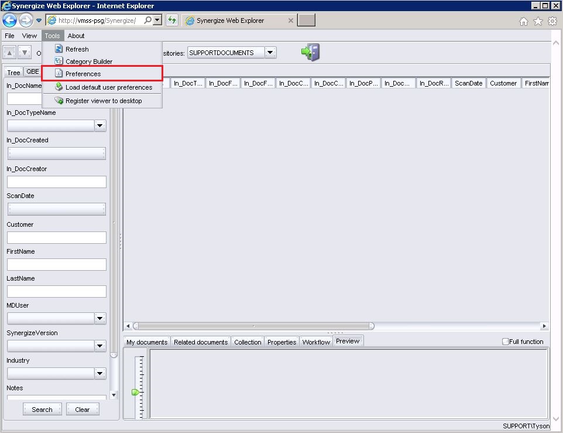This screenshot has width=563, height=433.
Task: Open browser Favorites star icon
Action: tap(538, 22)
